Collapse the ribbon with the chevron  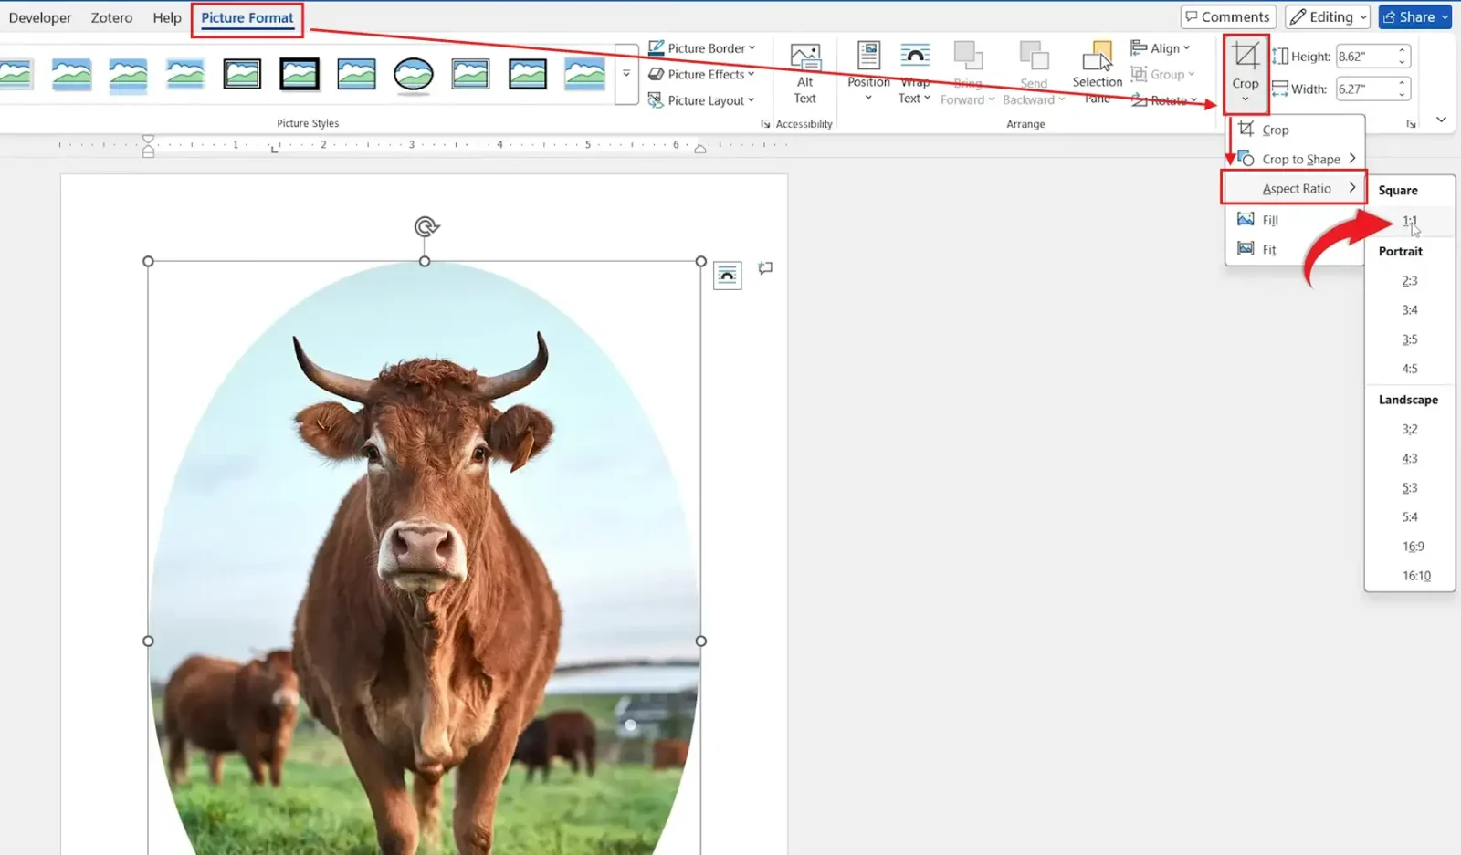1441,120
